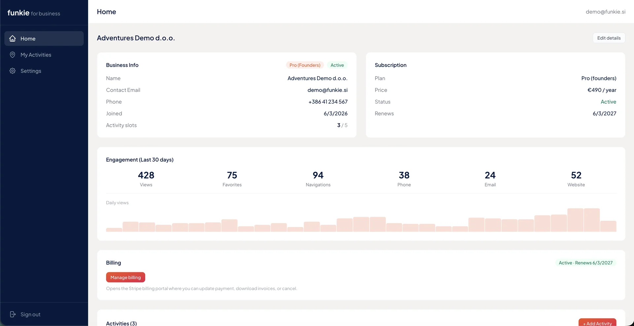Click the Active badge in Business Info
This screenshot has width=634, height=326.
click(337, 65)
